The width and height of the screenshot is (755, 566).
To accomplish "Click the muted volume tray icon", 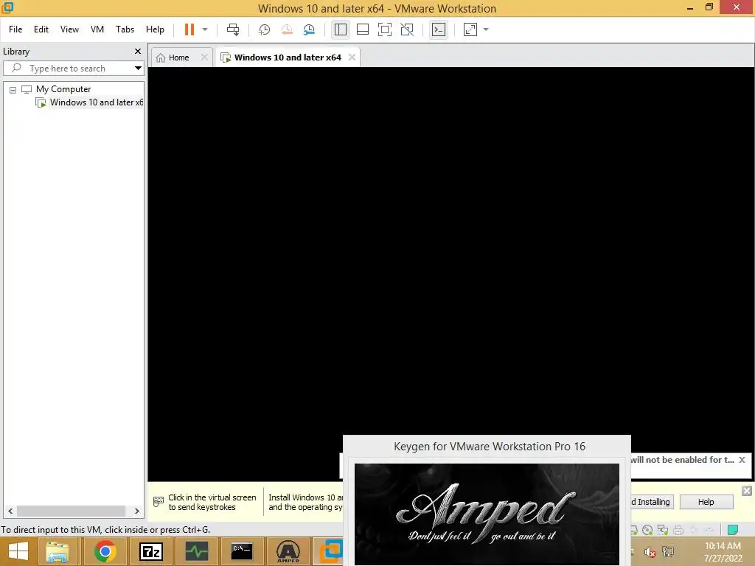I will (650, 552).
